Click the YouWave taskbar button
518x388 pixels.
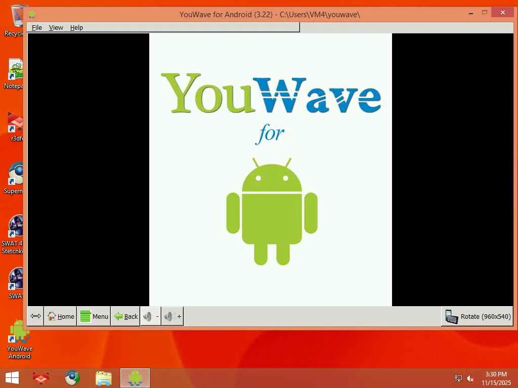135,378
